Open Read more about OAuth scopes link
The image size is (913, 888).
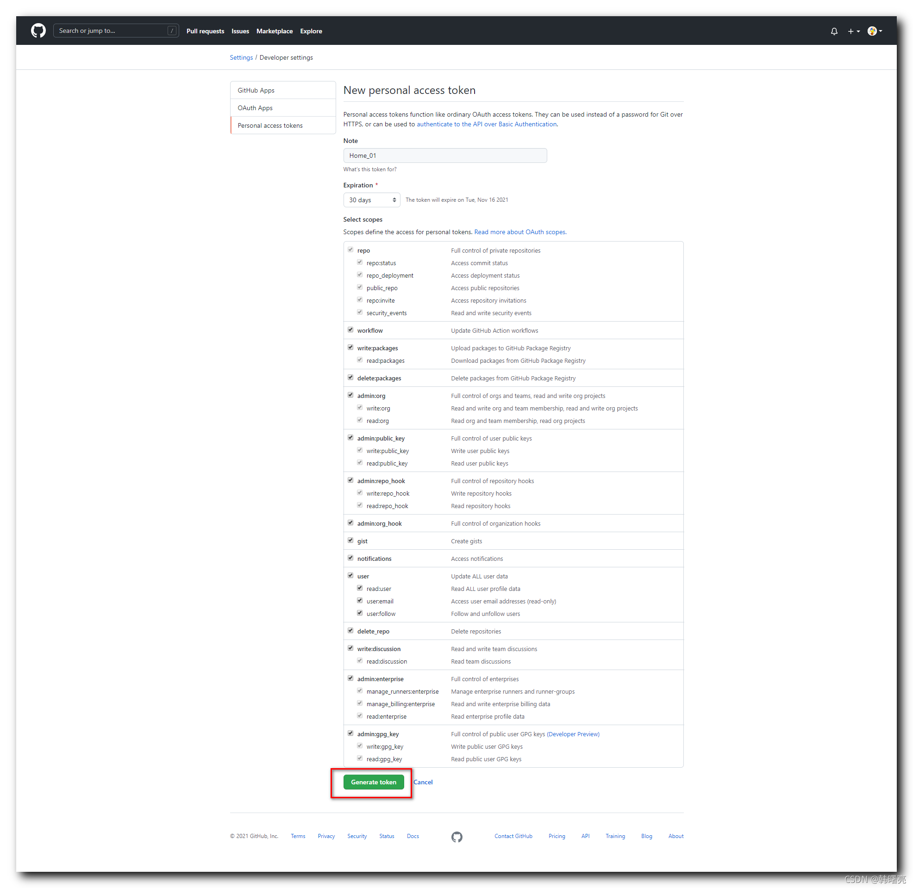520,232
